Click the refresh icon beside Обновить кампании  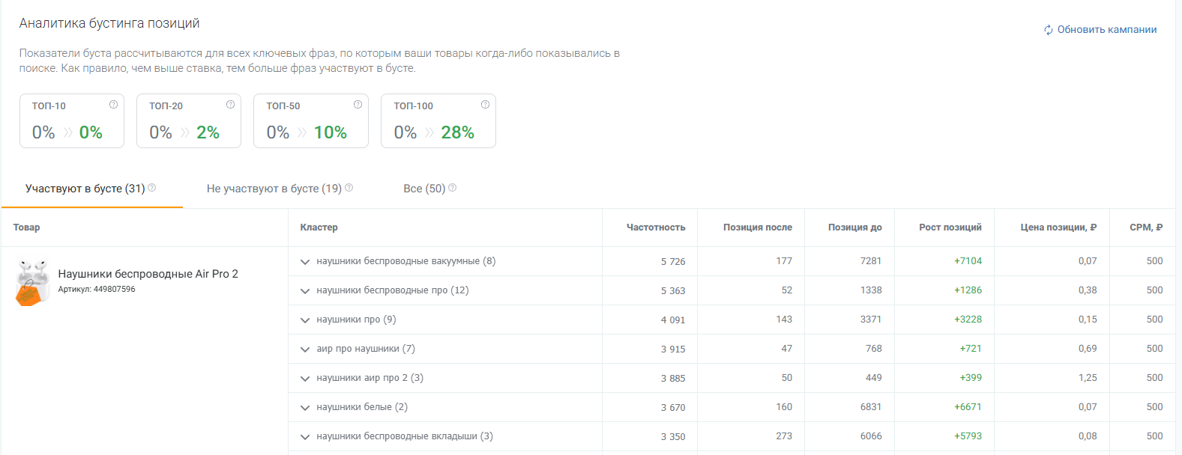(x=1048, y=30)
